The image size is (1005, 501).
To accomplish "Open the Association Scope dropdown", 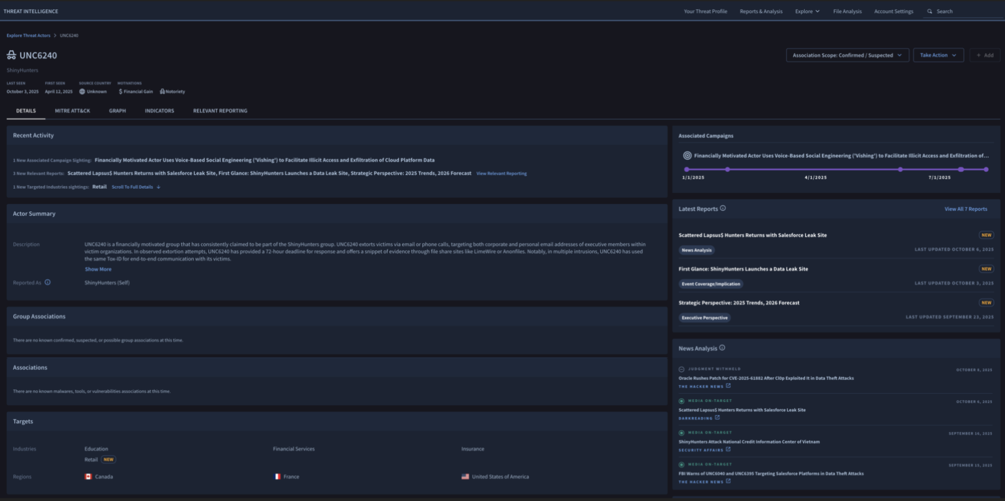I will [847, 55].
